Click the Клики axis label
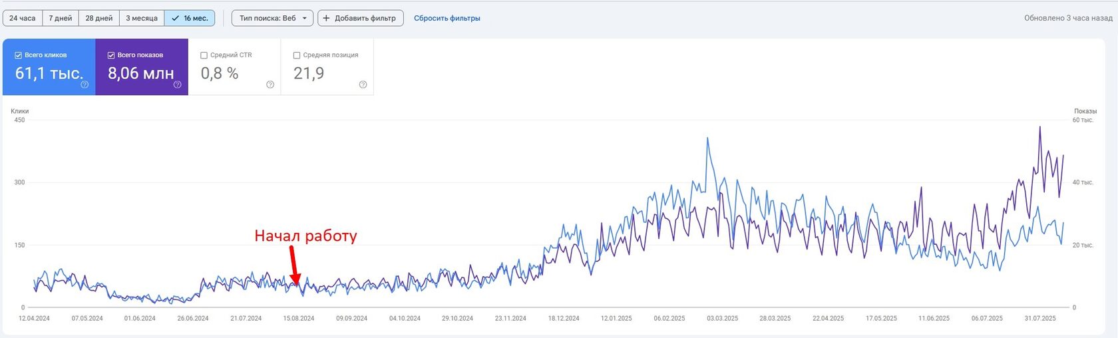This screenshot has width=1118, height=338. pos(20,111)
